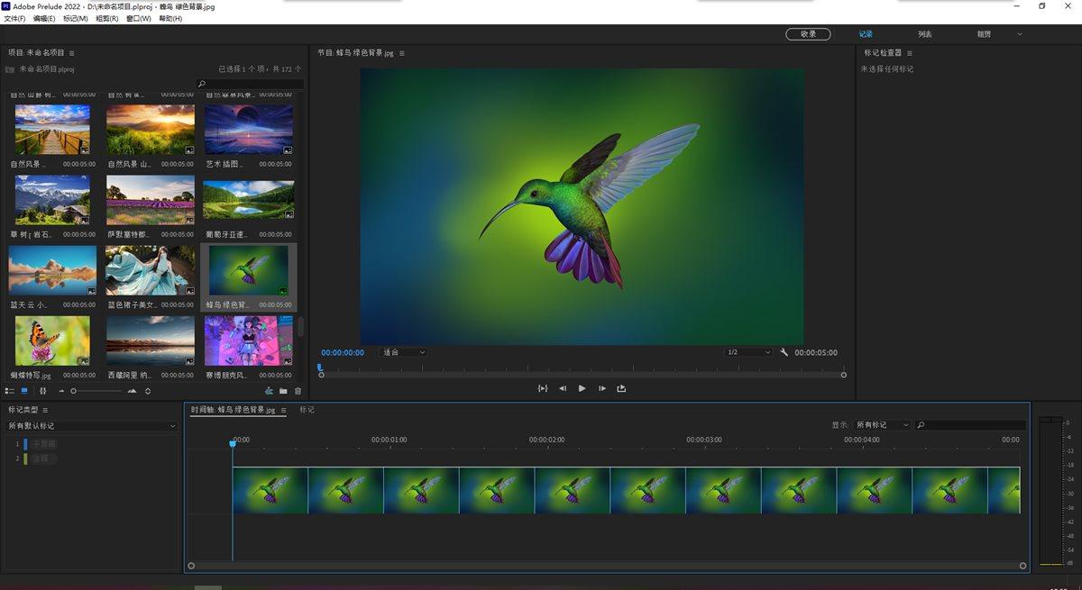
Task: Click the 收录 ingest button
Action: pos(808,34)
